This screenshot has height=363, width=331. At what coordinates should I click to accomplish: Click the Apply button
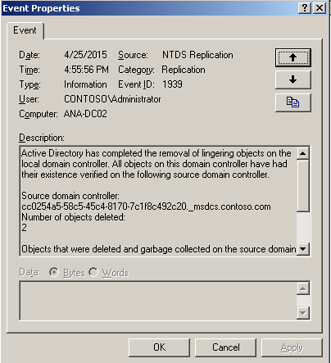point(292,347)
